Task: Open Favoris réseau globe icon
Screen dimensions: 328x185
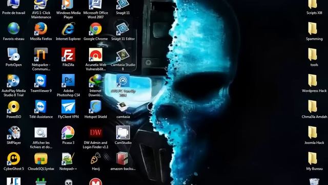Action: pos(14,29)
